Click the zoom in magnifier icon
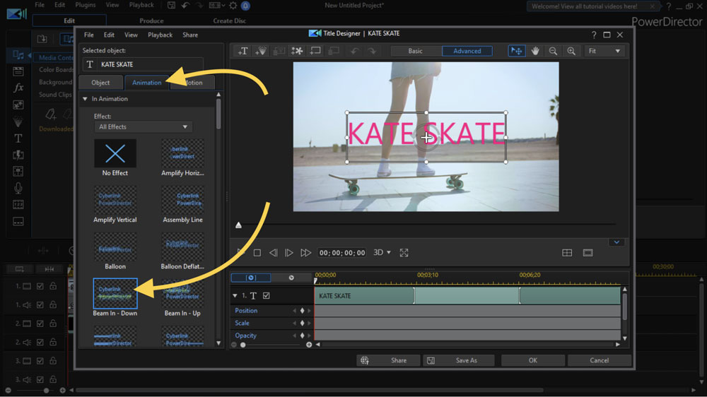707x397 pixels. point(571,51)
